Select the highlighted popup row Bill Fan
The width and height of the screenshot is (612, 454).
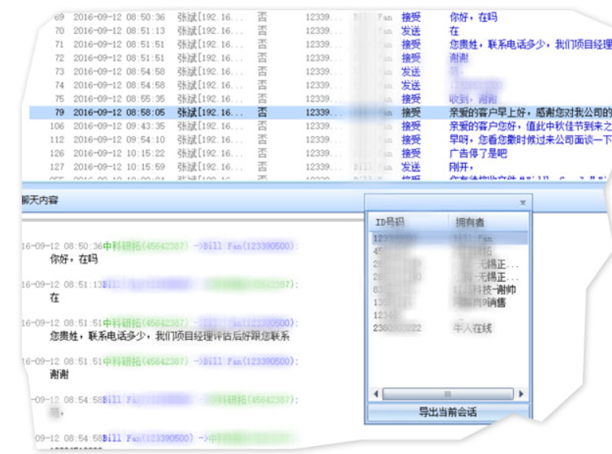pyautogui.click(x=449, y=238)
